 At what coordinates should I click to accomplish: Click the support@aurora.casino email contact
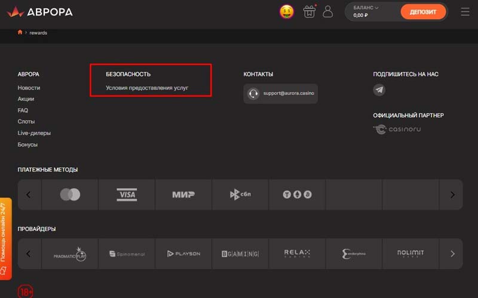click(281, 94)
